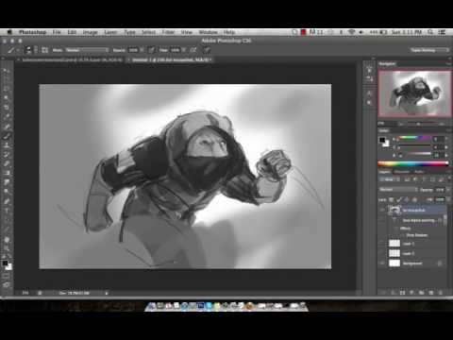Select the Zoom tool in the toolbox

pyautogui.click(x=7, y=248)
